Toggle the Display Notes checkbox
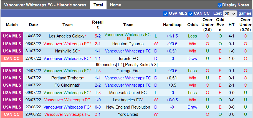 (x=220, y=5)
